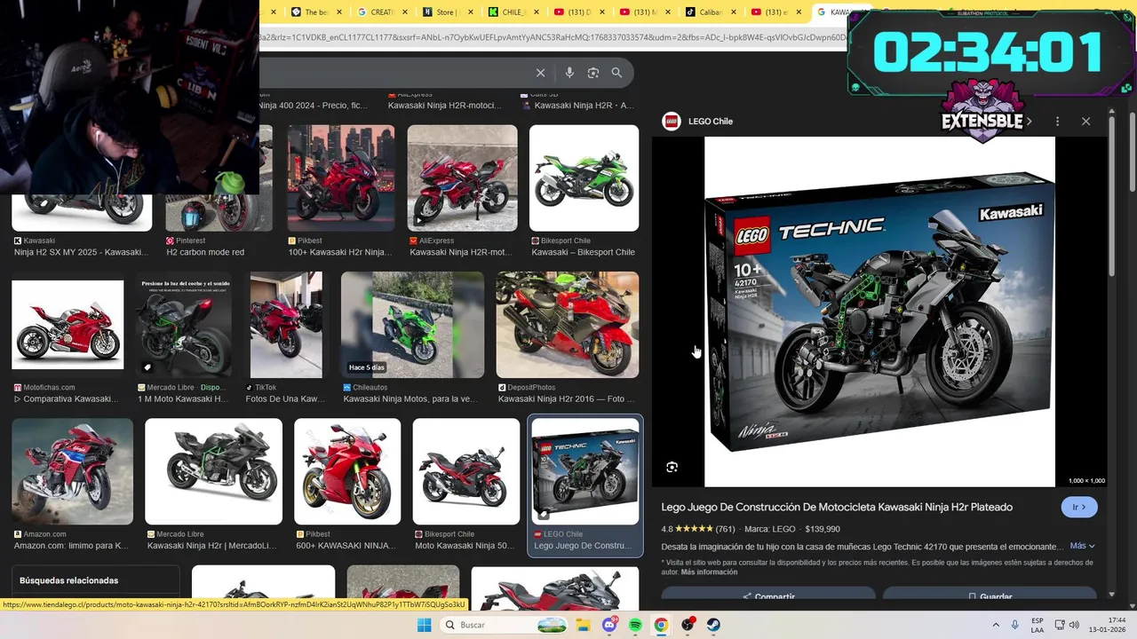
Task: Click the magnifier search button
Action: click(x=616, y=73)
